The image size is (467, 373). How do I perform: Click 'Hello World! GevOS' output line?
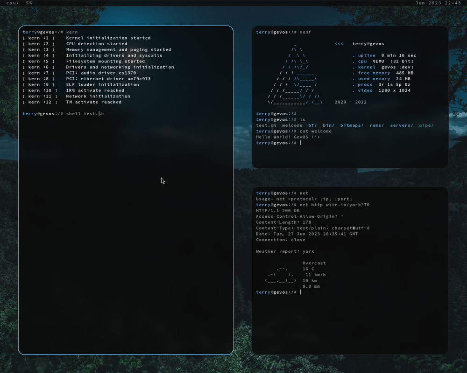pyautogui.click(x=288, y=137)
